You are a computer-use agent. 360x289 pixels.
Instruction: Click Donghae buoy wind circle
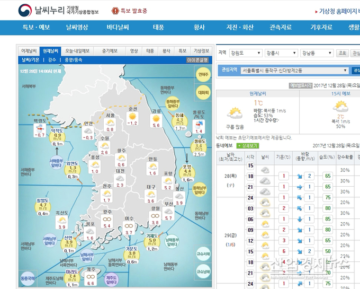coord(179,121)
